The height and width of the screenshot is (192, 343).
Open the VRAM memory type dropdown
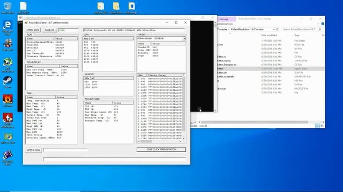(x=184, y=38)
